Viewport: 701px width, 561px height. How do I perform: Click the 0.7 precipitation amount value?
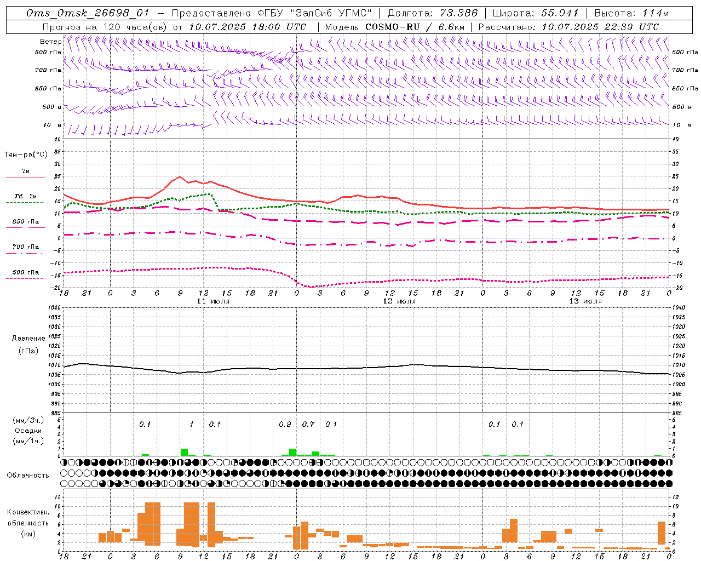tap(308, 424)
